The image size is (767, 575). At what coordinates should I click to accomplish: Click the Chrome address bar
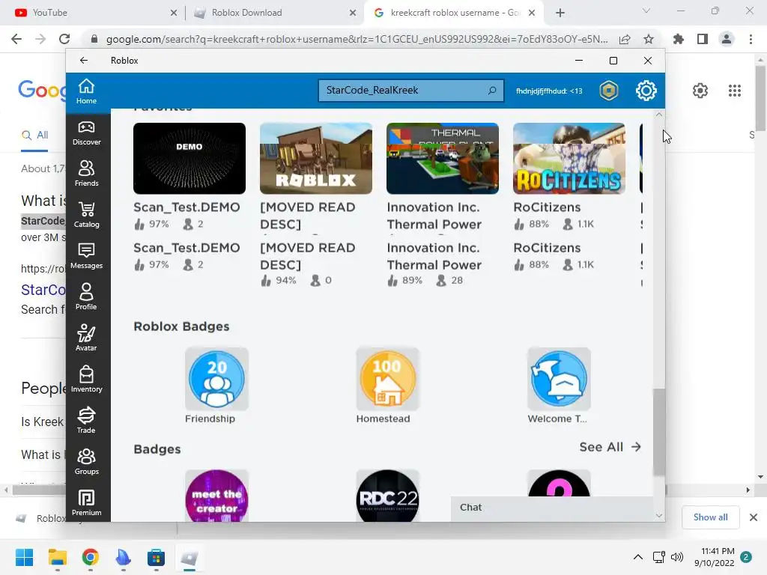[x=357, y=39]
